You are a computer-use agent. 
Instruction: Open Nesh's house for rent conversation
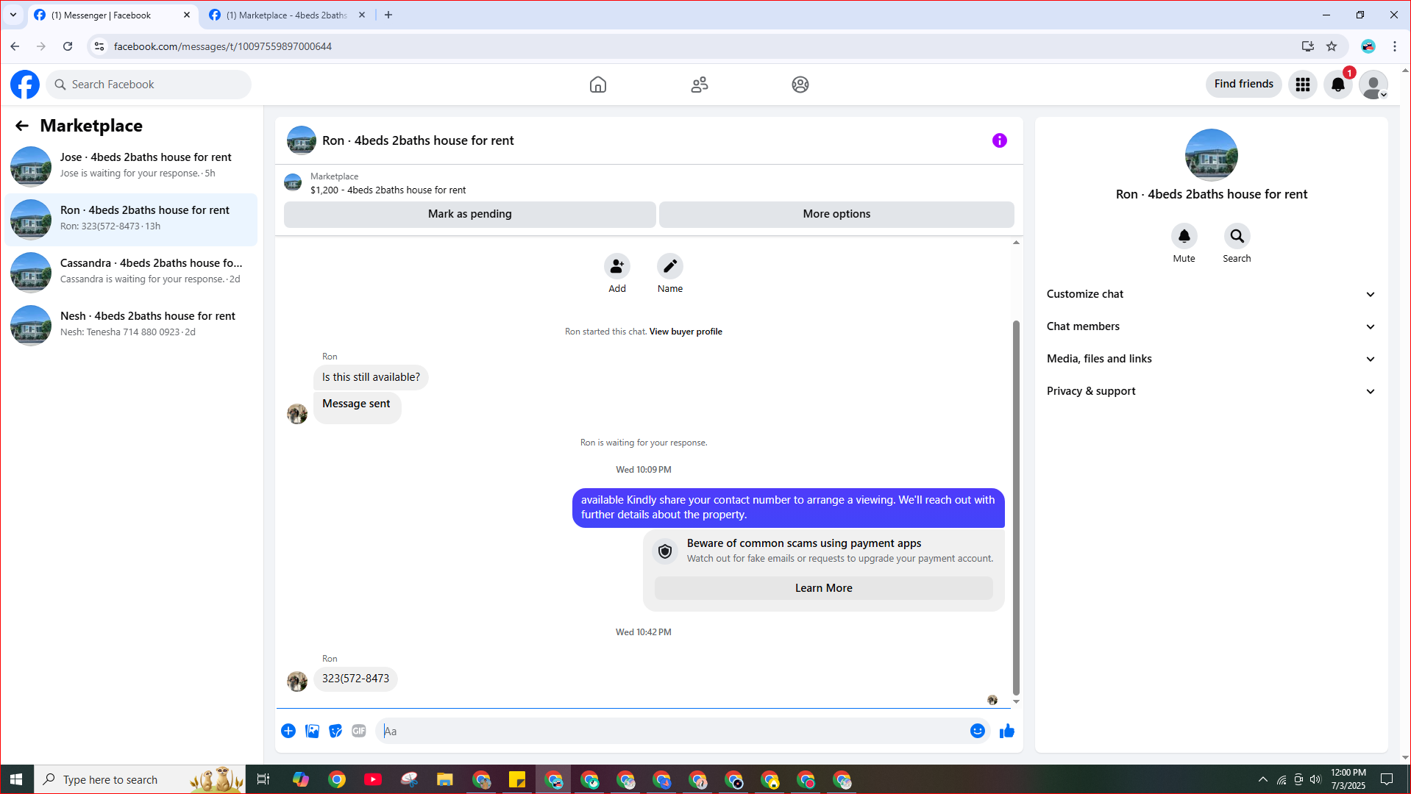[131, 325]
